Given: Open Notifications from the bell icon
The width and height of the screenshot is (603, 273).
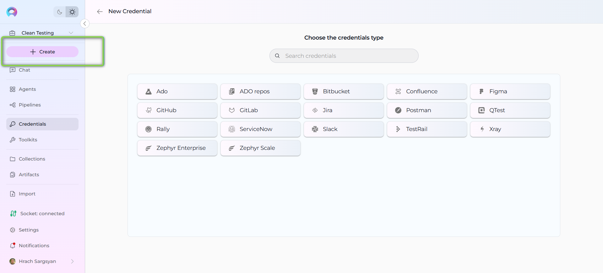Looking at the screenshot, I should [13, 246].
